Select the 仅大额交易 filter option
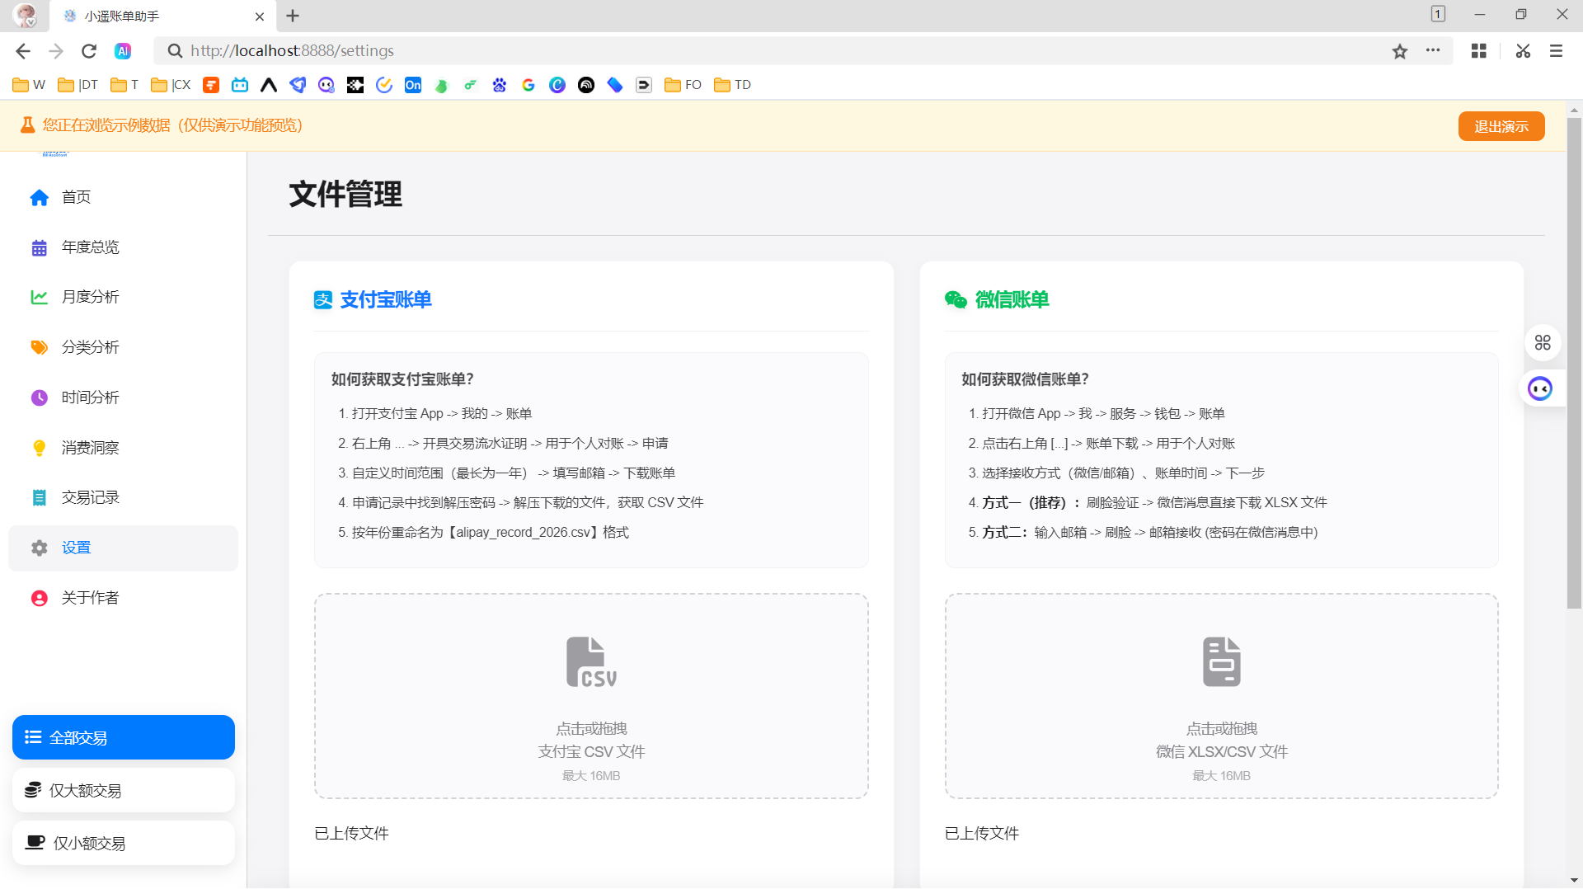1583x889 pixels. click(124, 790)
